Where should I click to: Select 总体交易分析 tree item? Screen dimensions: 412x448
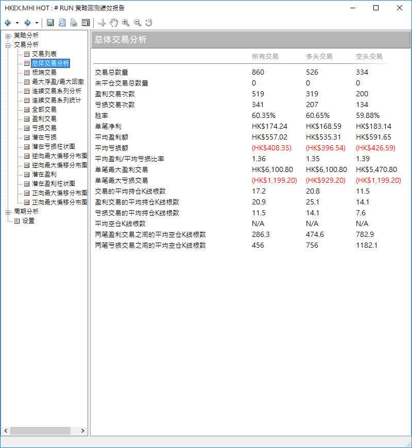point(50,63)
